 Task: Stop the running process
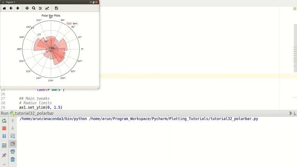point(4,128)
